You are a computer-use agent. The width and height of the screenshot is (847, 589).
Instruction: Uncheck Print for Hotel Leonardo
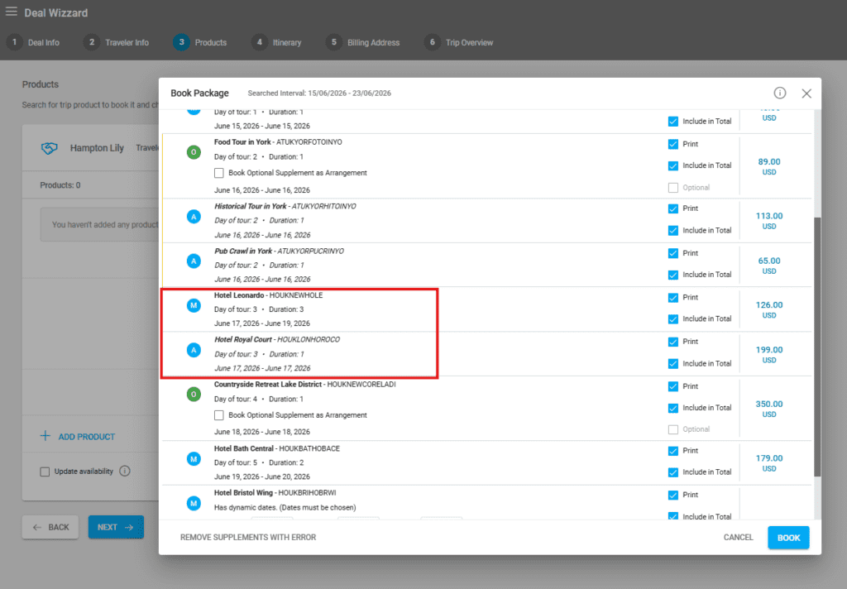tap(672, 297)
